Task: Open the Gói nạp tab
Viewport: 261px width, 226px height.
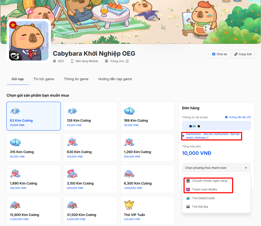Action: pyautogui.click(x=18, y=79)
